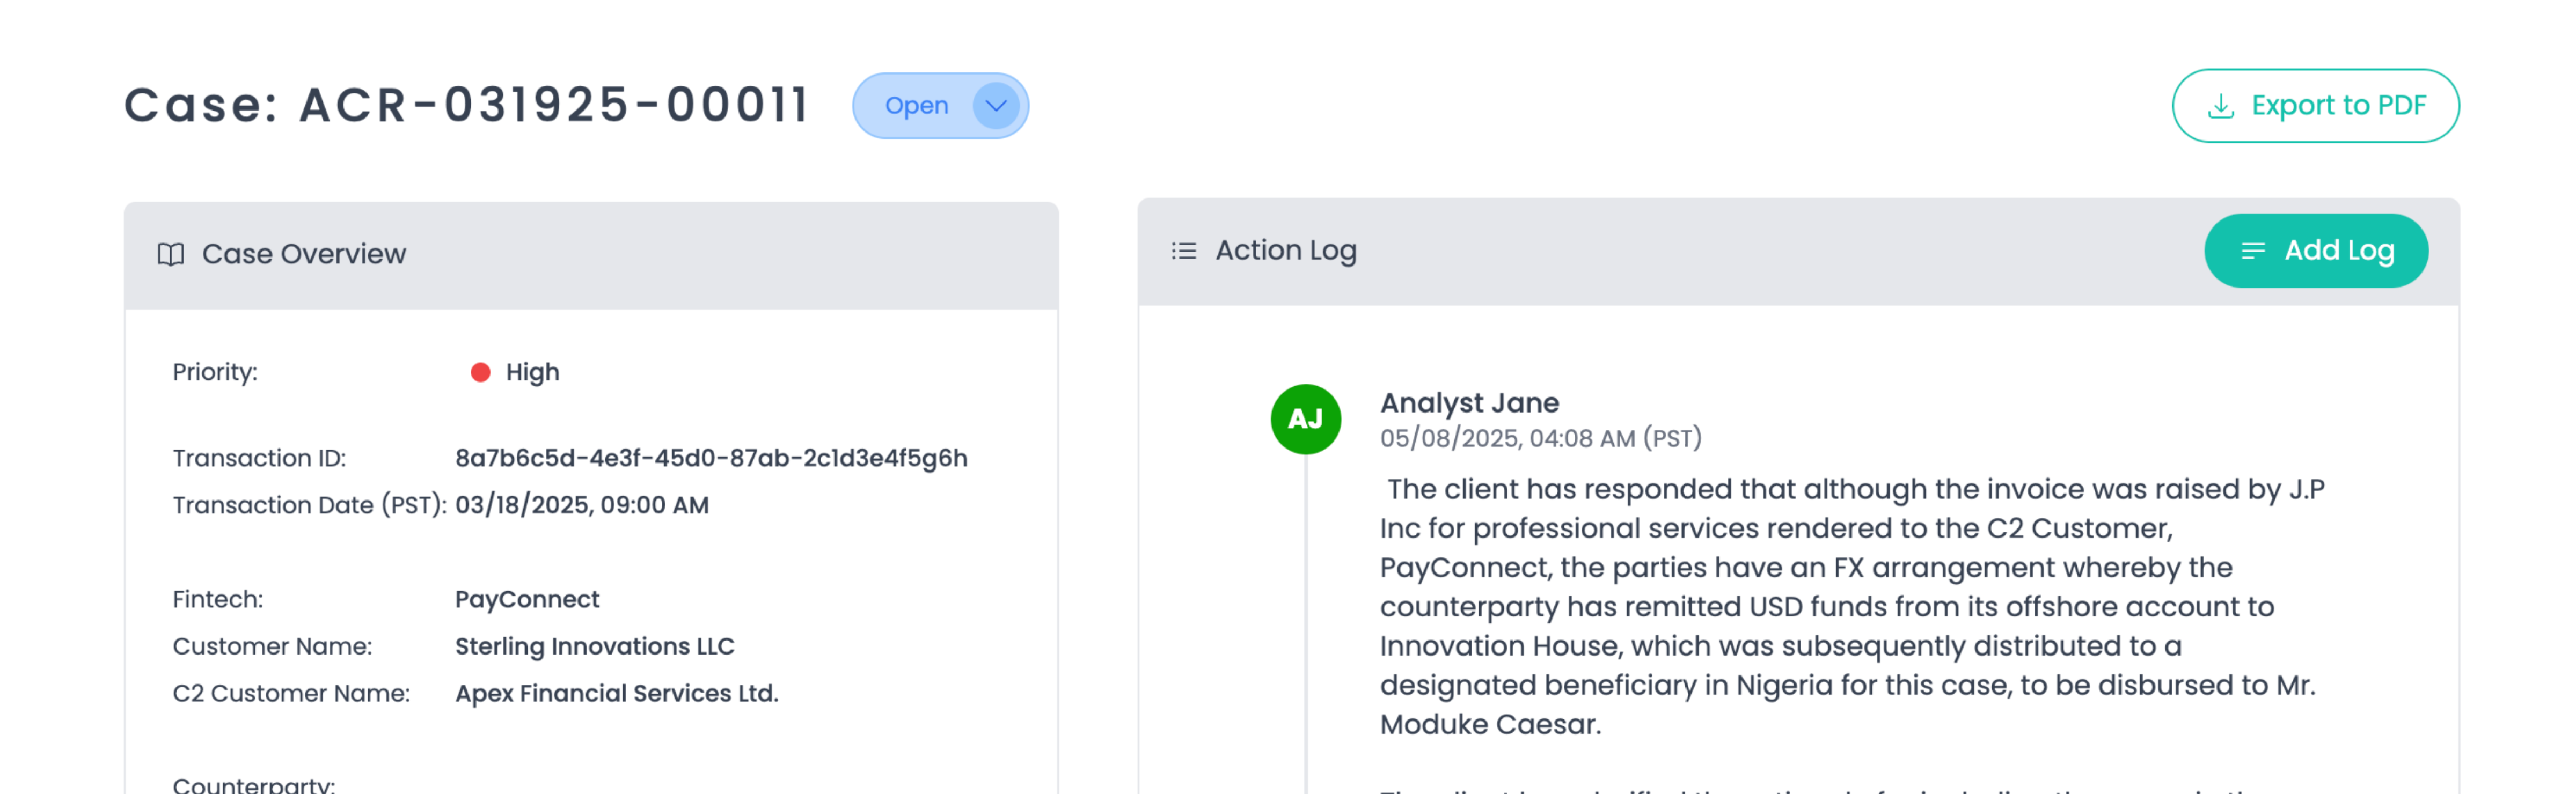The width and height of the screenshot is (2576, 794).
Task: Click the Sterling Innovations LLC customer name
Action: point(595,646)
